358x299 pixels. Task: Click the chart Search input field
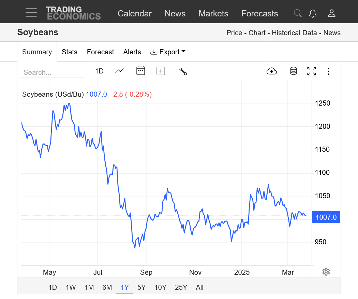(x=52, y=72)
